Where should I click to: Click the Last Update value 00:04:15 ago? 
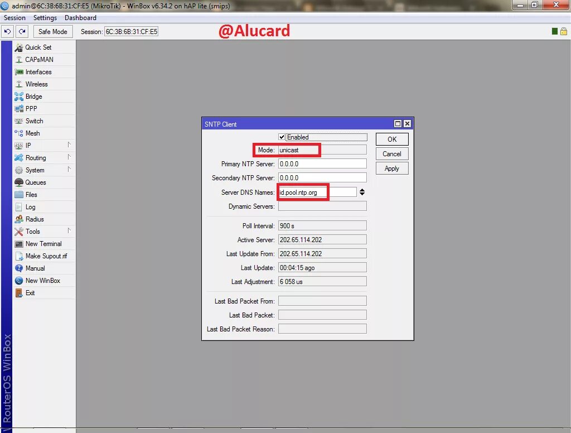322,267
